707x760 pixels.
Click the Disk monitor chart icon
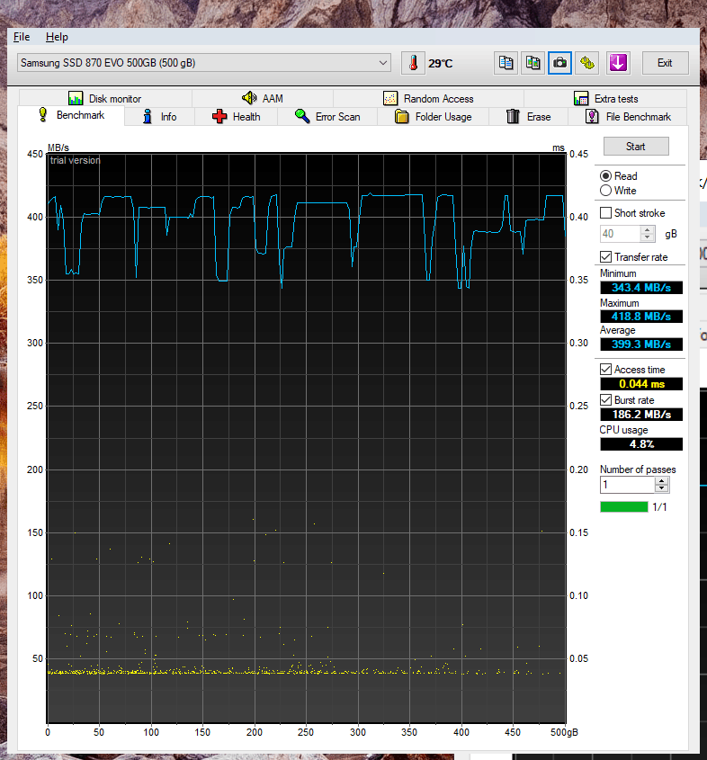[x=76, y=98]
